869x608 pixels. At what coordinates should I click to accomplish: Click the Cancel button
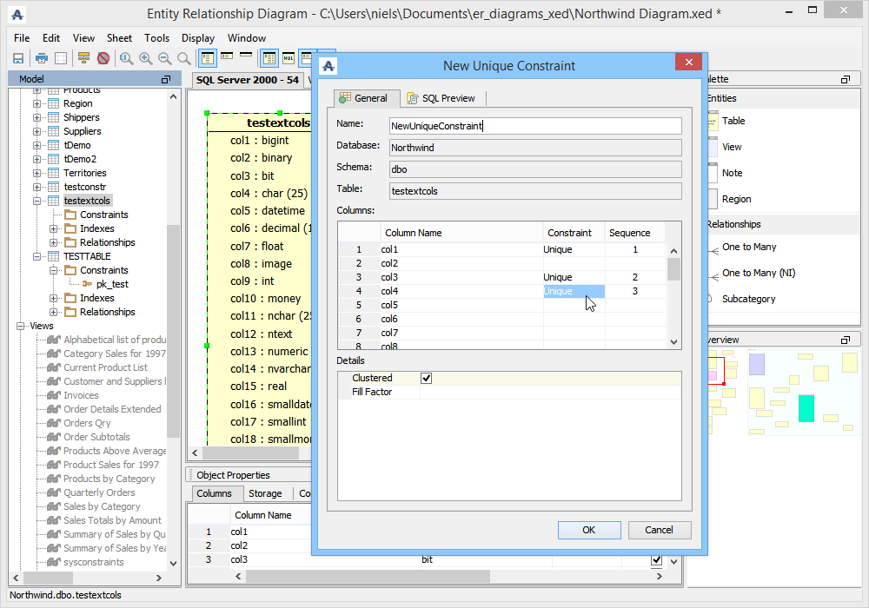click(x=658, y=530)
